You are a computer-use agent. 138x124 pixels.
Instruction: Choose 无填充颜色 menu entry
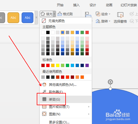pyautogui.click(x=66, y=21)
